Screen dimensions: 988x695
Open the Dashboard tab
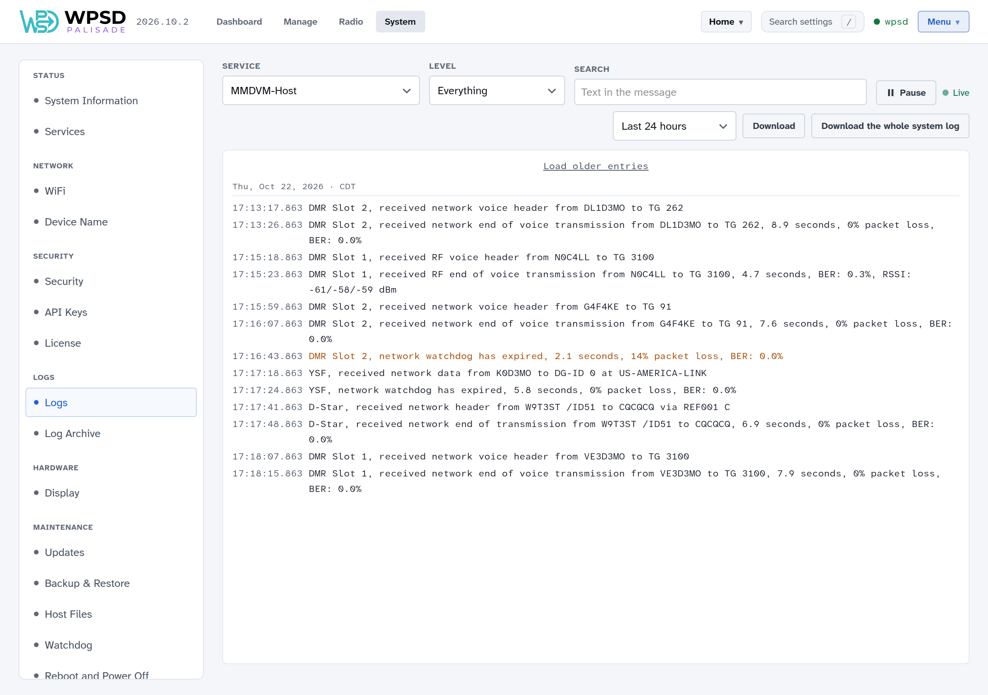pyautogui.click(x=239, y=22)
